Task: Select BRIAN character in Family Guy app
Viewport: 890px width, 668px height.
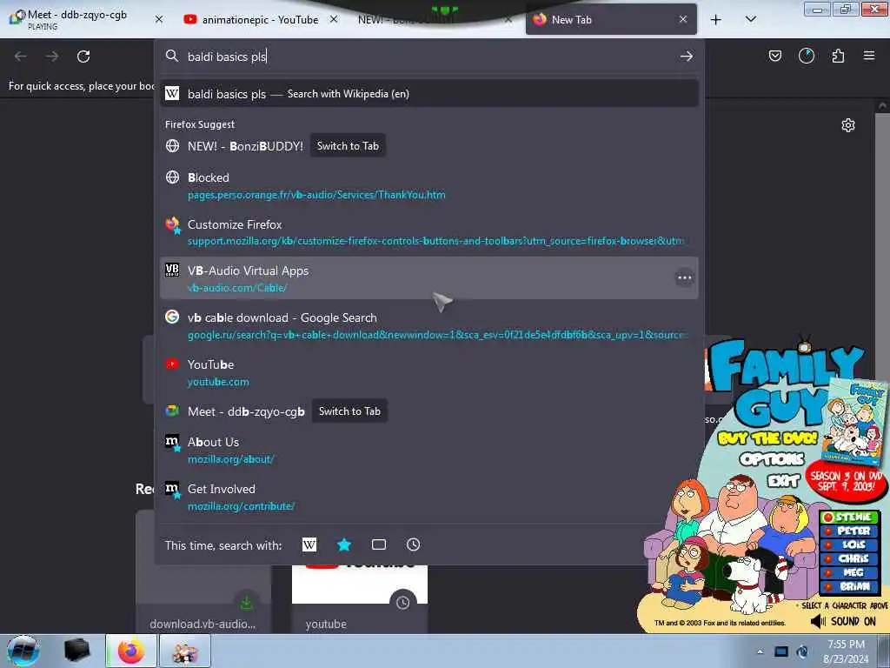Action: (850, 586)
